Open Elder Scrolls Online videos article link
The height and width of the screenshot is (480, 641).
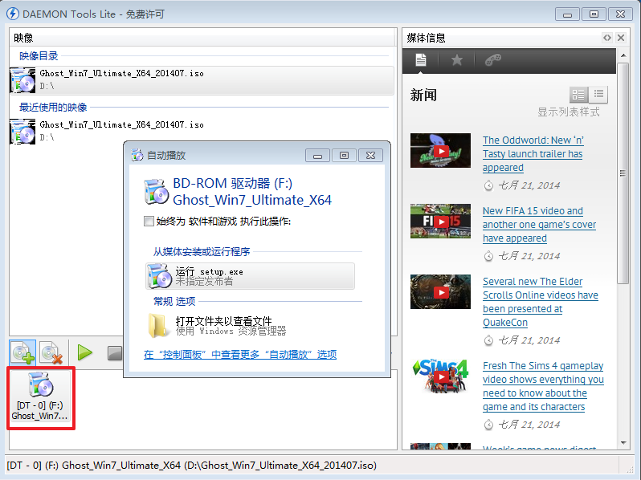[541, 302]
